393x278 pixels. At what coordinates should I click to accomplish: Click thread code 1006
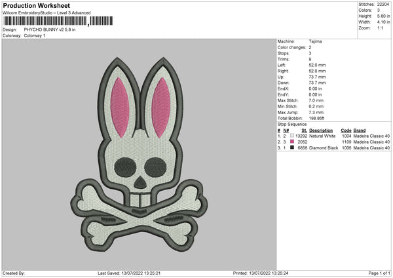[x=346, y=148]
